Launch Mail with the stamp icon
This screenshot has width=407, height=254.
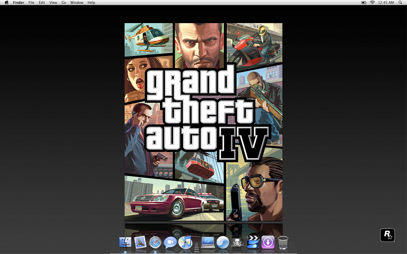(140, 242)
